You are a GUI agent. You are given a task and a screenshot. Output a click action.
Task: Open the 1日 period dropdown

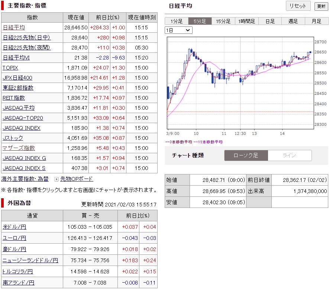[x=178, y=30]
